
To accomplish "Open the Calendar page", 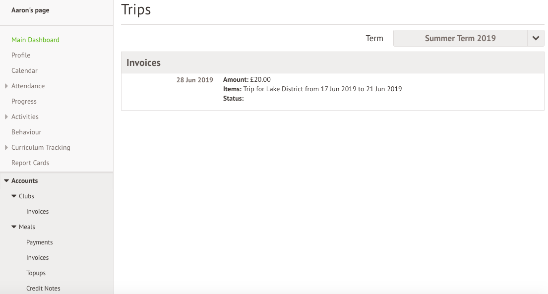I will pyautogui.click(x=24, y=70).
